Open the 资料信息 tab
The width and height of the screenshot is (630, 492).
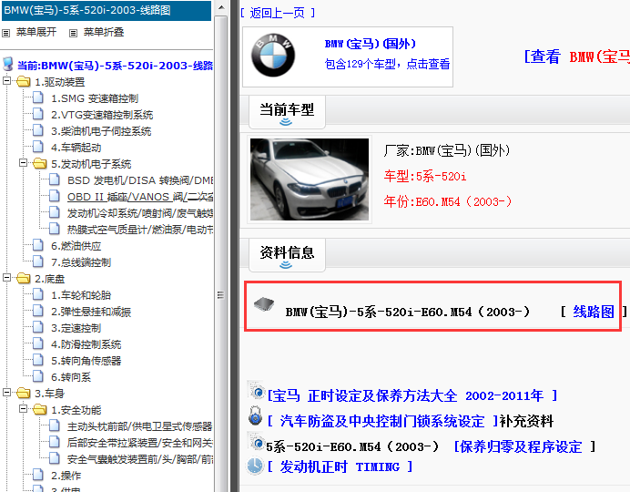287,255
